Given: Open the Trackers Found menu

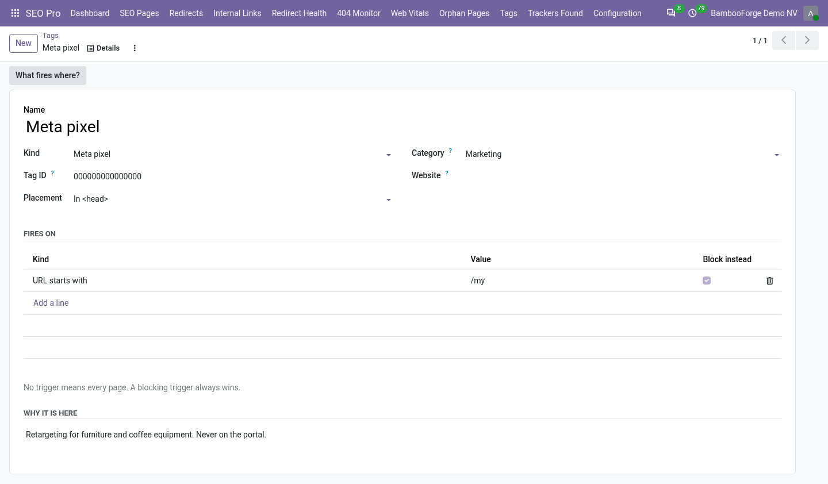Looking at the screenshot, I should coord(555,13).
